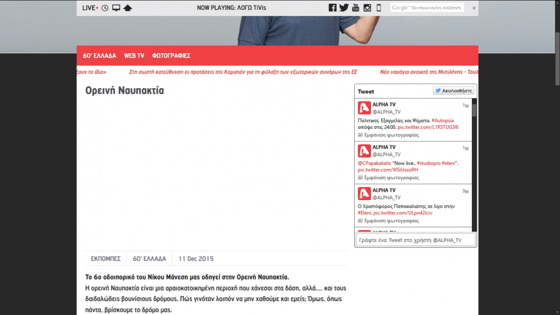The height and width of the screenshot is (315, 560).
Task: Open the #studiopro hashtag
Action: pos(428,163)
